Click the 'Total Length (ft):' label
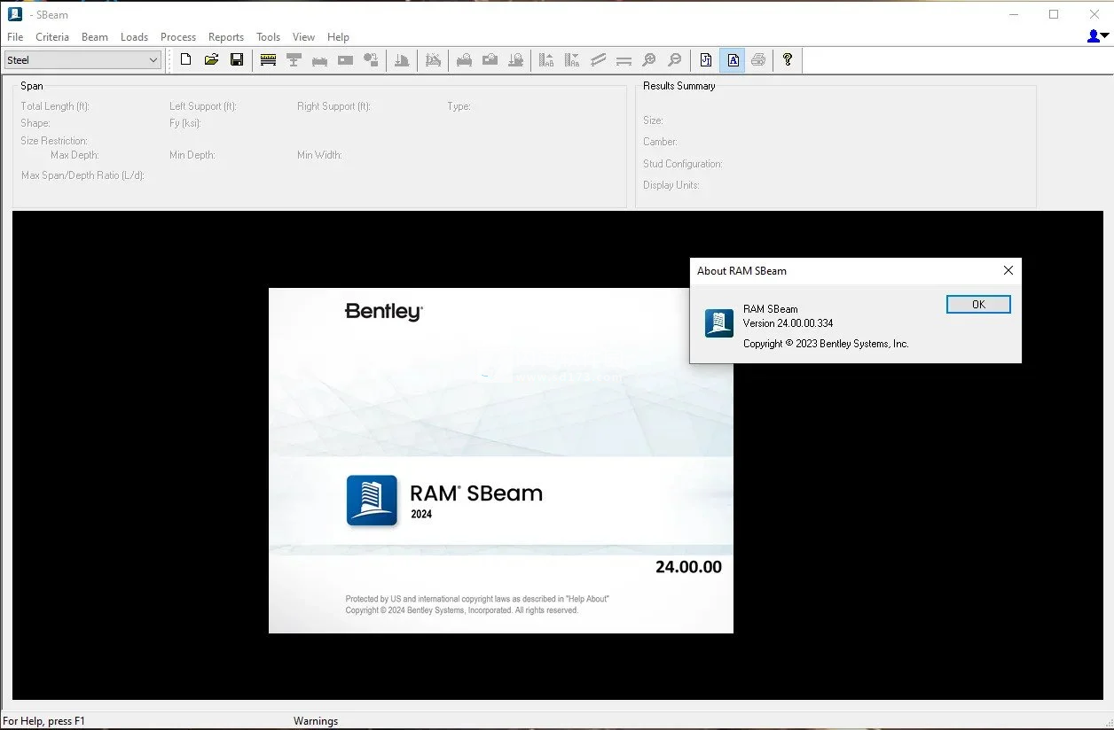This screenshot has width=1114, height=730. coord(55,106)
